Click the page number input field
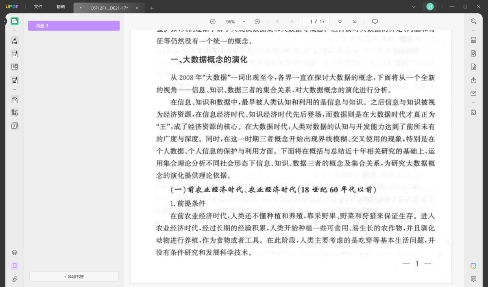The image size is (488, 287). click(x=316, y=22)
